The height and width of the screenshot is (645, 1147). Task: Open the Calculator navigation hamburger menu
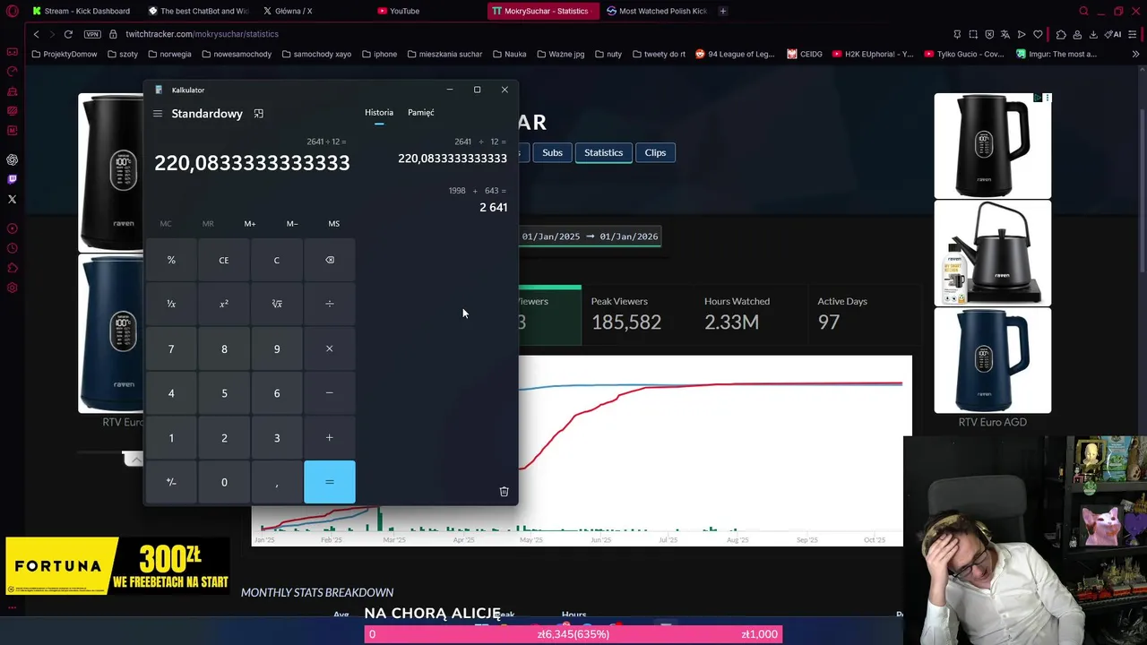click(x=158, y=114)
